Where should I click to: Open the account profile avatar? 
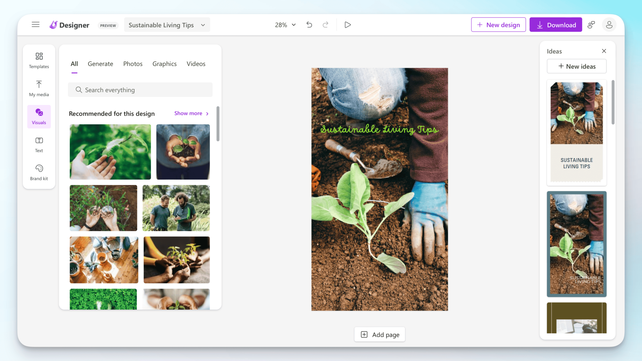(609, 24)
